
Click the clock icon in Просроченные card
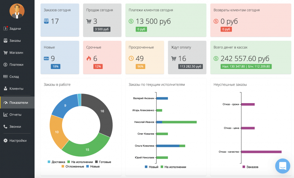tap(131, 58)
